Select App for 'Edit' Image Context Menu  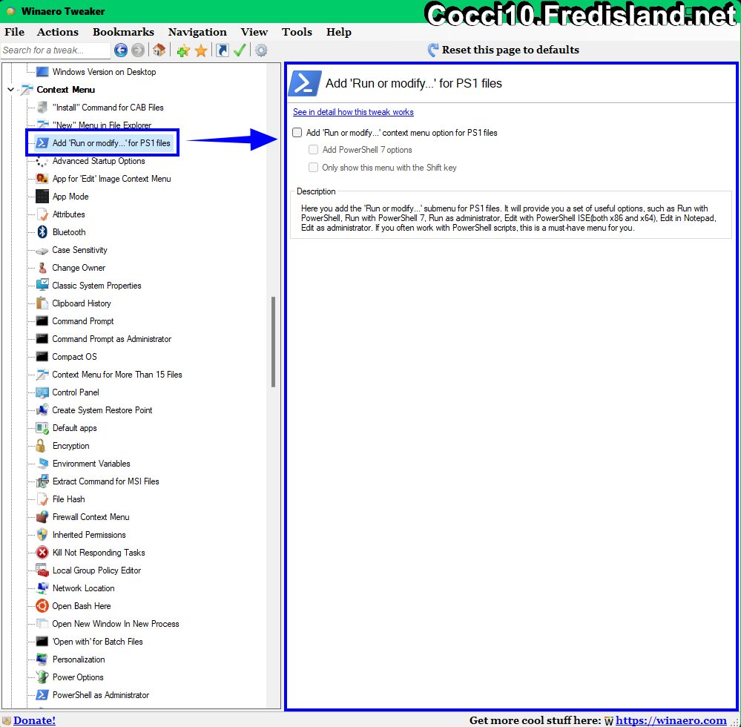pyautogui.click(x=111, y=179)
